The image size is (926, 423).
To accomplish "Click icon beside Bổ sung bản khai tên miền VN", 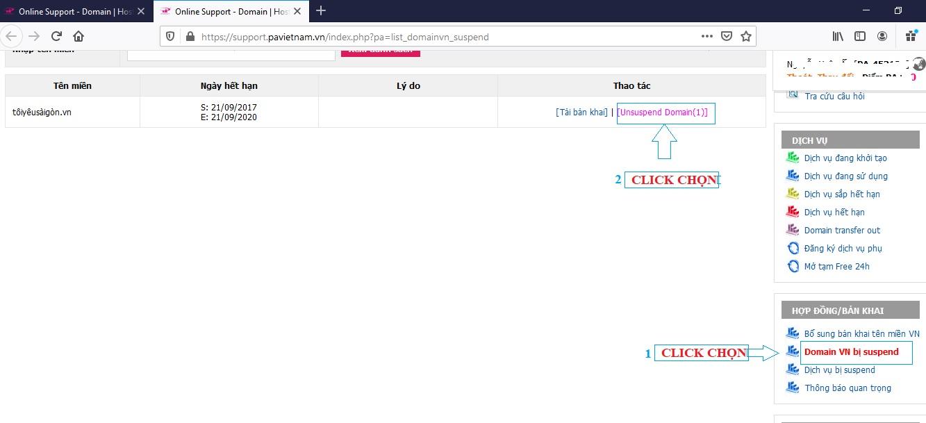I will point(793,333).
